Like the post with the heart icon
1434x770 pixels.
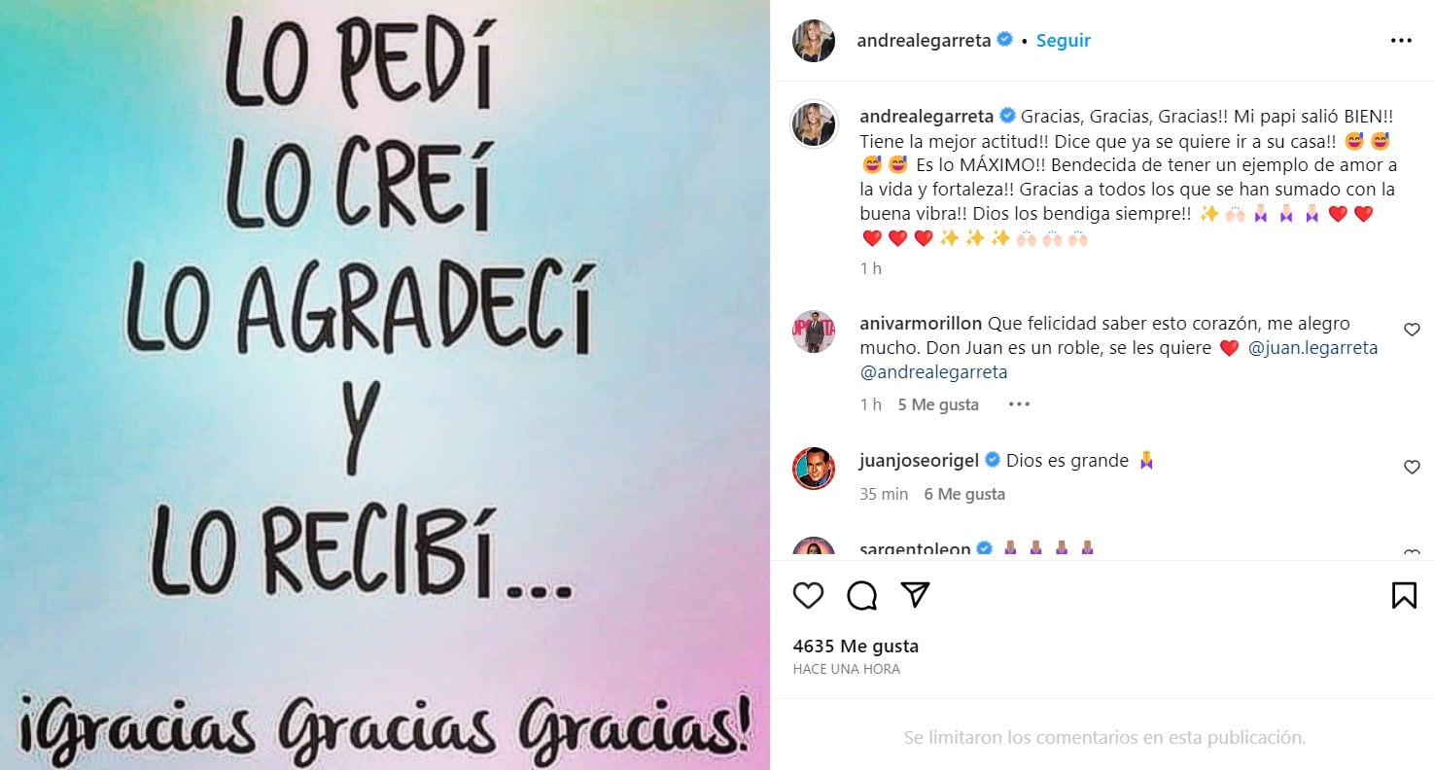[x=808, y=595]
